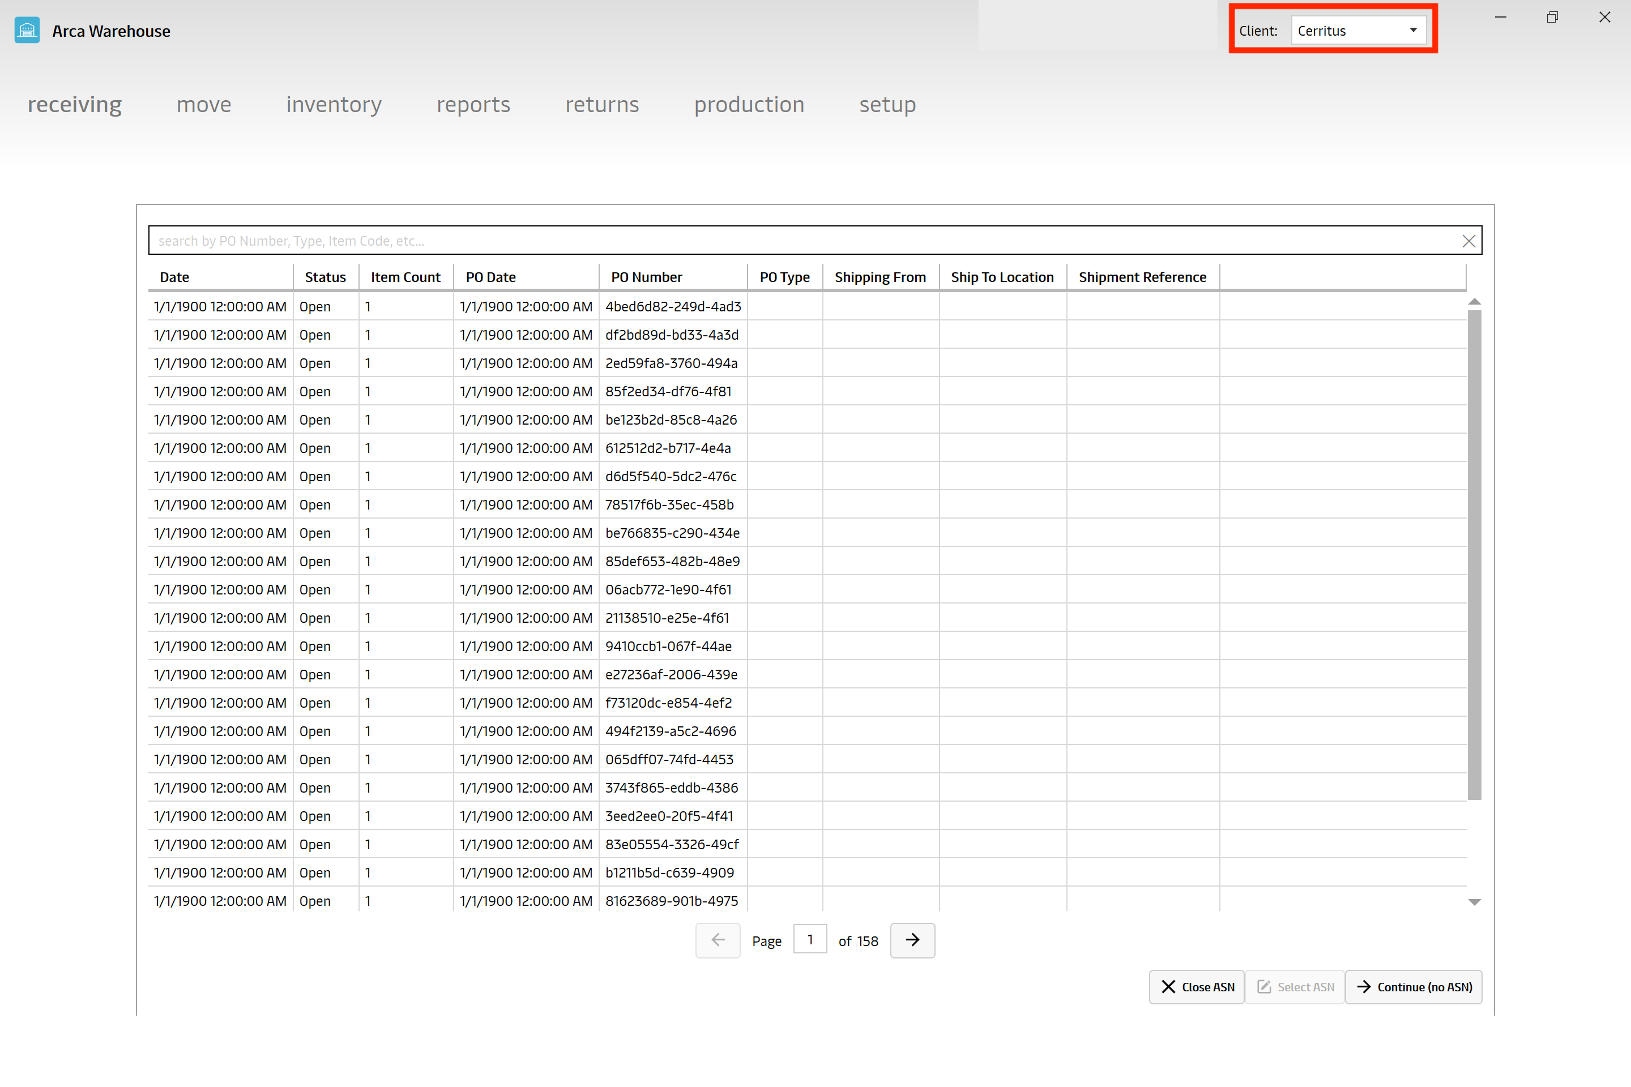Click the page number input box

(810, 940)
